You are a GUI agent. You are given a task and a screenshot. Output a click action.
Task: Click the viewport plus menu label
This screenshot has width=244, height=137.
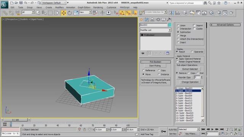3,19
